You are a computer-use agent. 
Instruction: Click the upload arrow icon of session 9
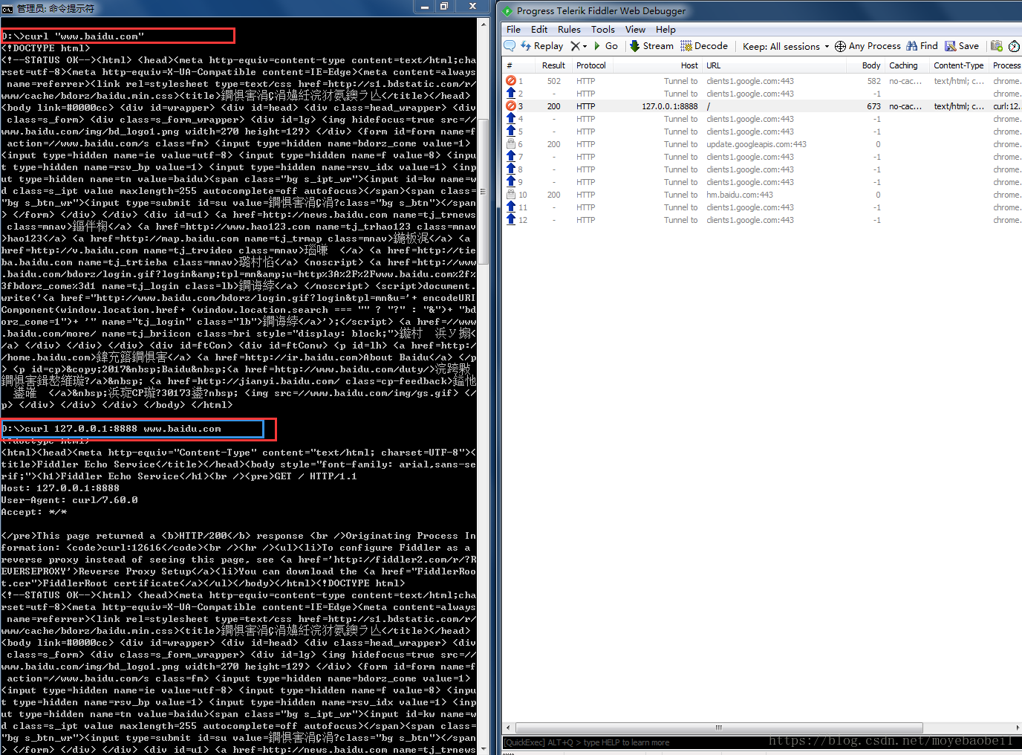tap(511, 182)
